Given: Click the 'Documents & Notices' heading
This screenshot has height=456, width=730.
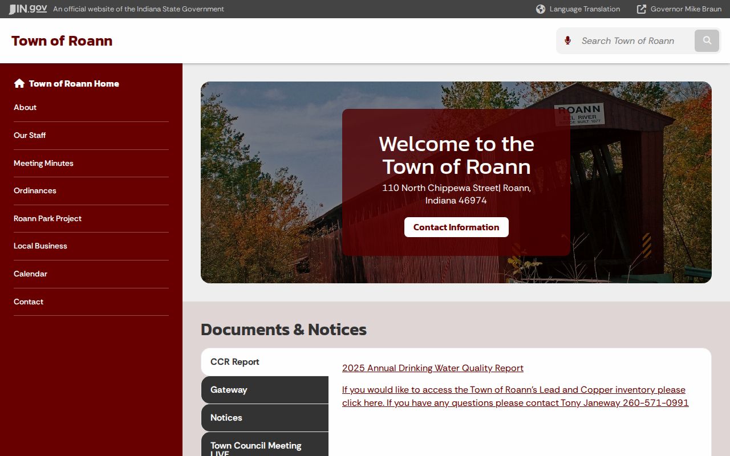Looking at the screenshot, I should [283, 329].
